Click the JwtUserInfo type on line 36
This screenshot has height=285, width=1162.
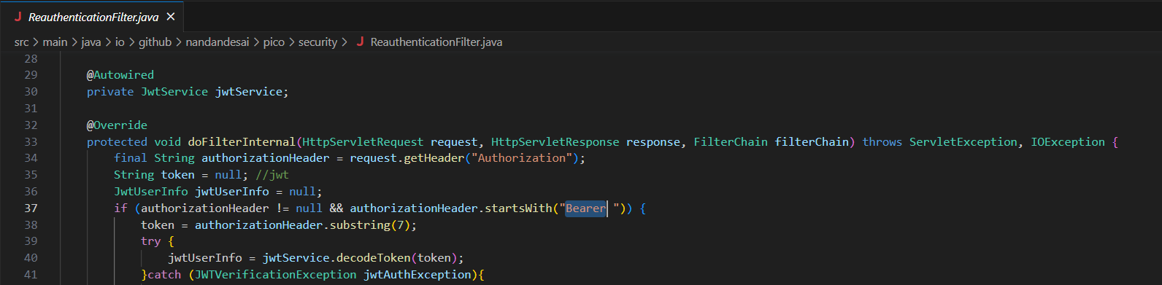(151, 192)
